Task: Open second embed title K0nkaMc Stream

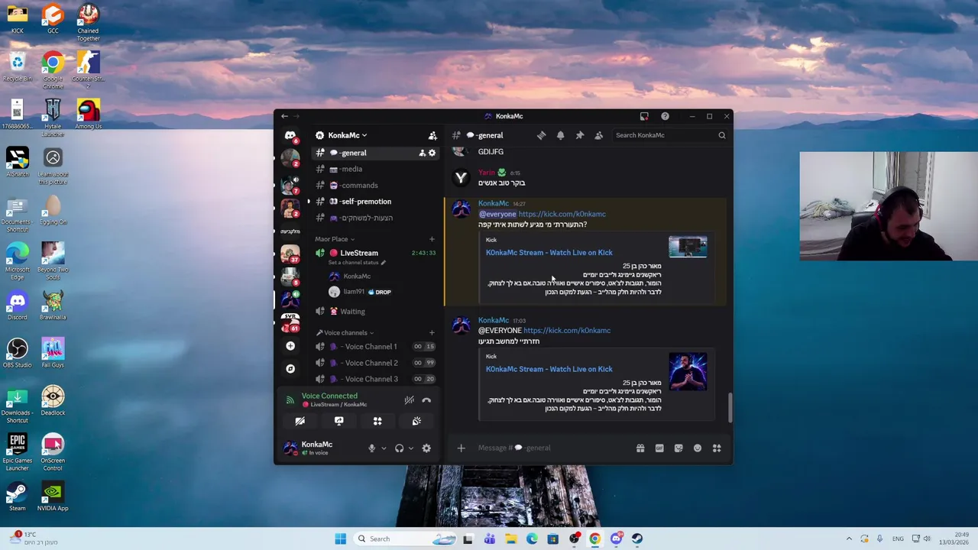Action: click(x=549, y=369)
